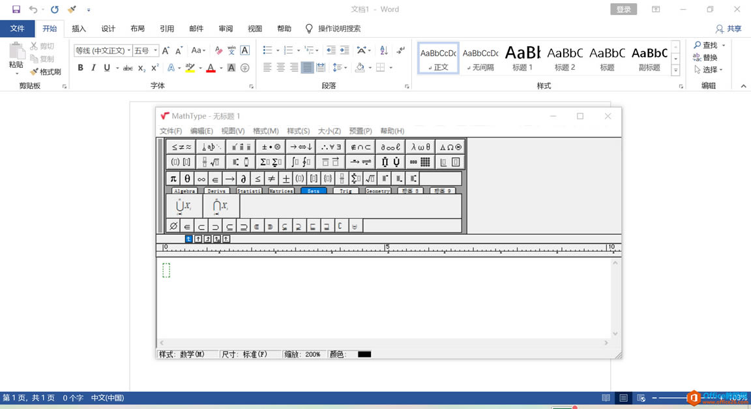This screenshot has width=751, height=409.
Task: Open the matrix templates palette
Action: click(x=420, y=162)
